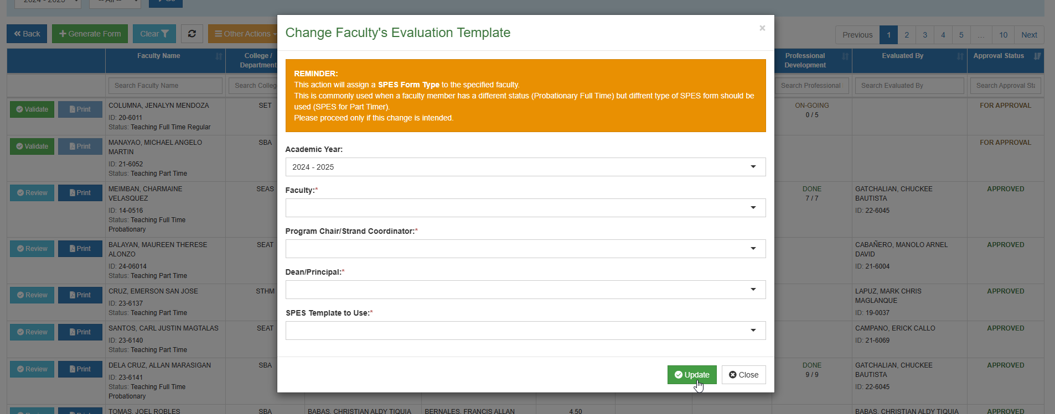This screenshot has width=1055, height=414.
Task: Go to Previous page
Action: tap(857, 35)
